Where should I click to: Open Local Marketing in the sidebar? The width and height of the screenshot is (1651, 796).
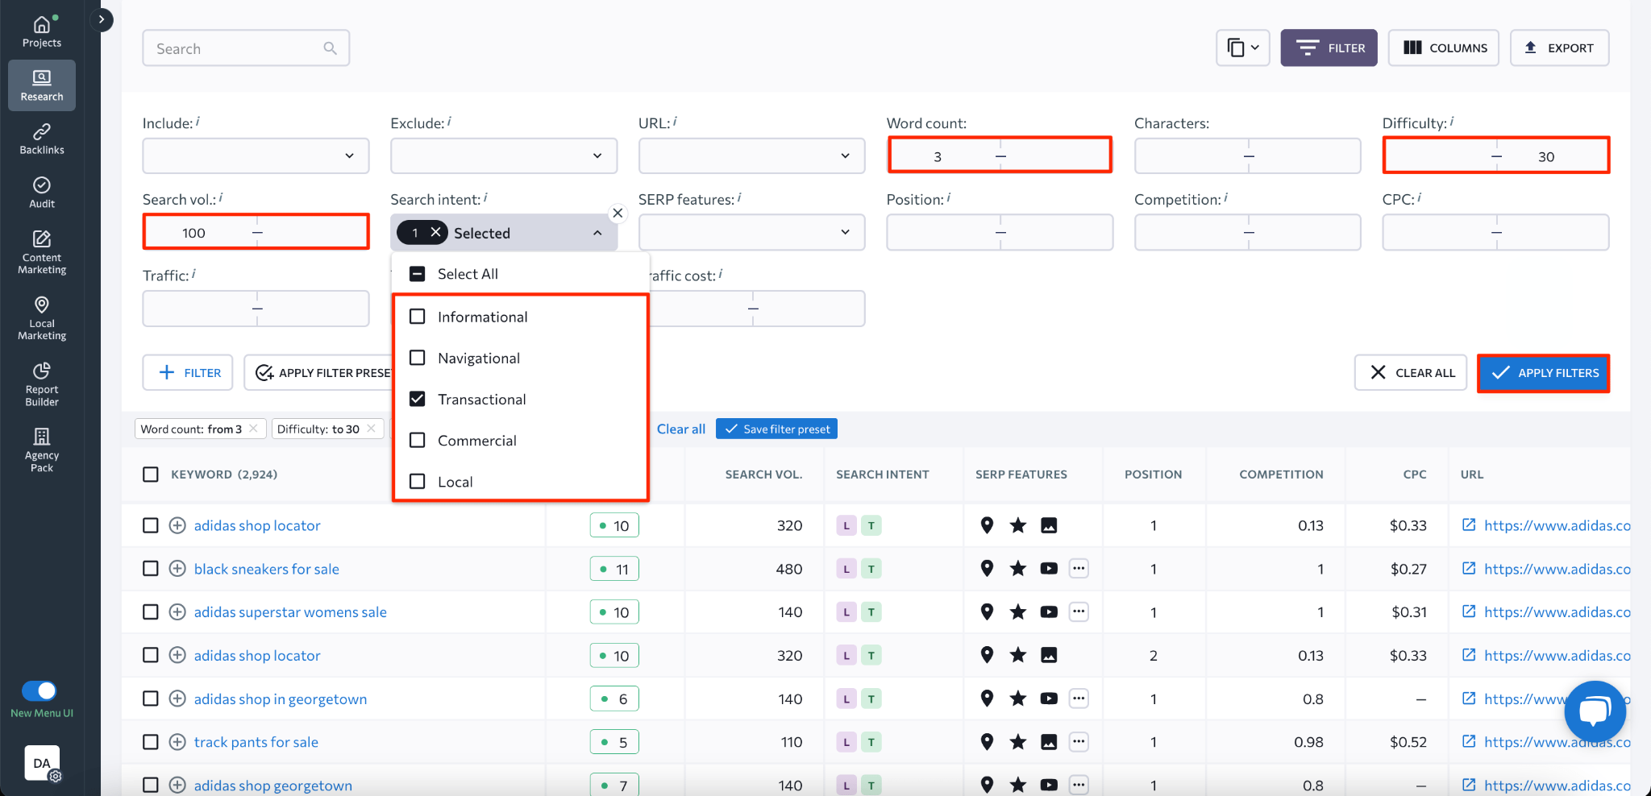41,317
